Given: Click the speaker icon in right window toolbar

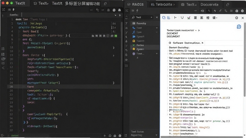Looking at the screenshot, I should [202, 11].
